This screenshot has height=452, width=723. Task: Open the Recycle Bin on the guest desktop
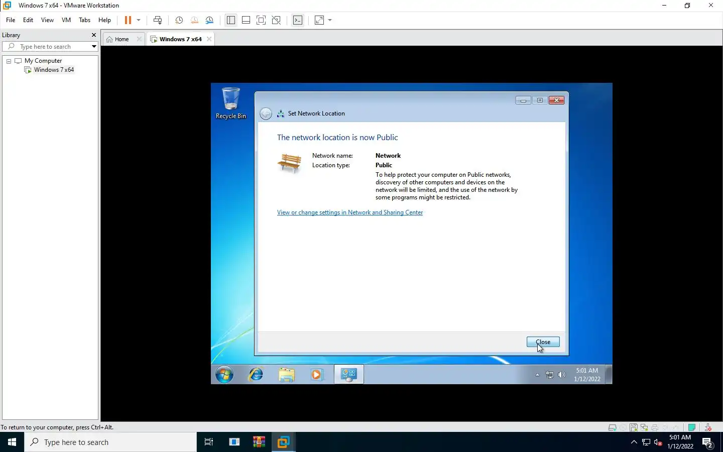(231, 103)
